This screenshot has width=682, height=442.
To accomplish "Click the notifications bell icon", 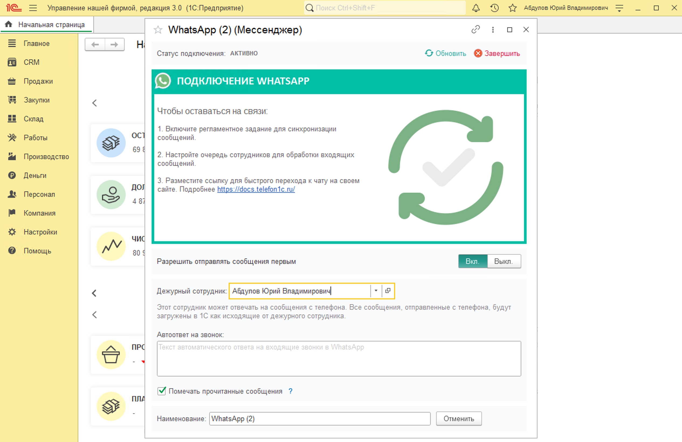I will (476, 8).
